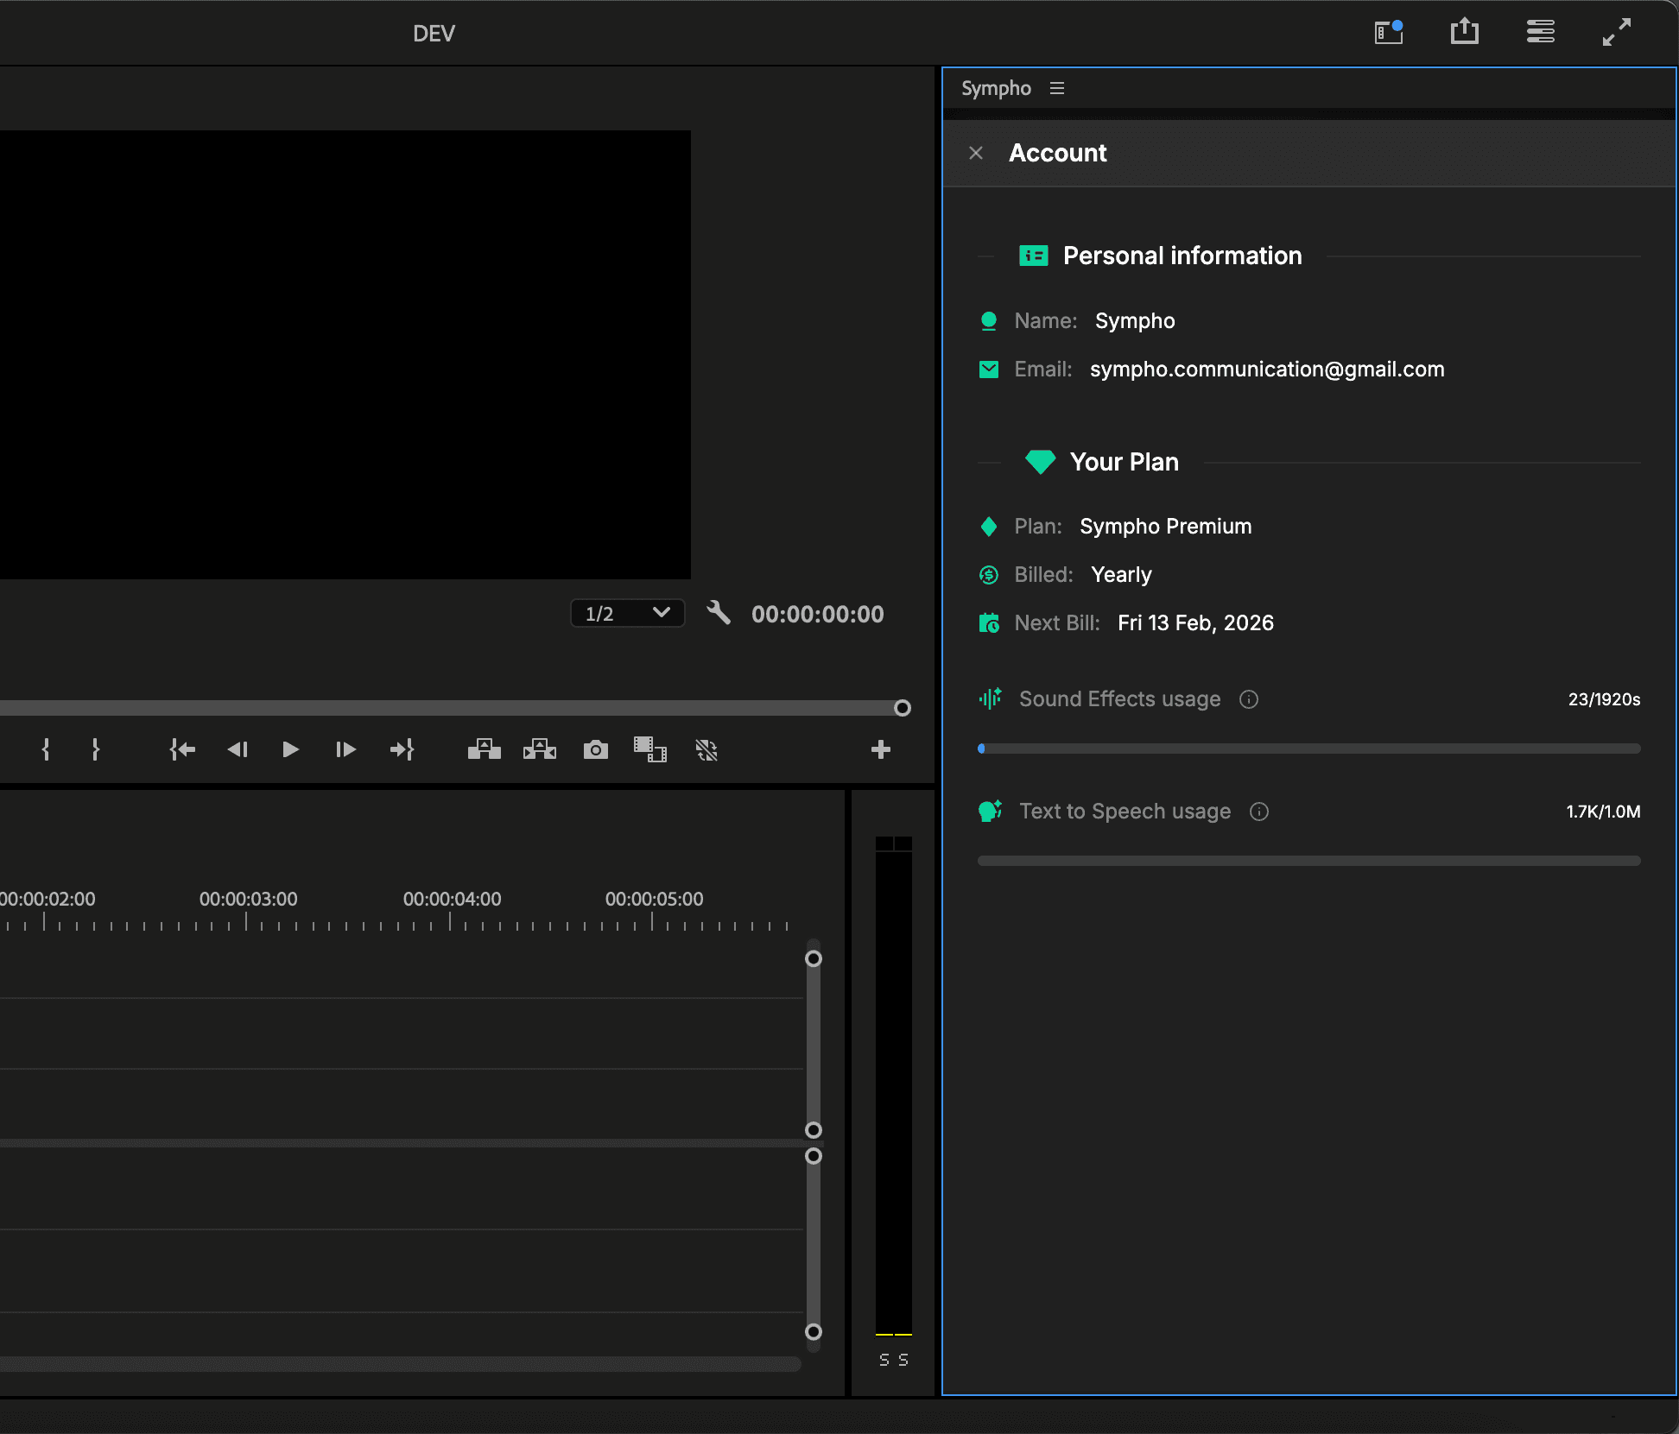
Task: Open Quick Export share icon
Action: coord(1465,32)
